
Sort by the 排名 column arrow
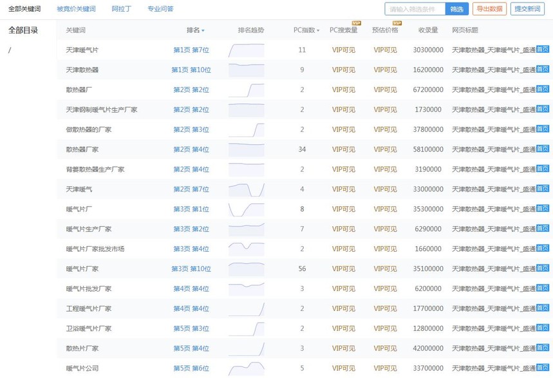[203, 31]
